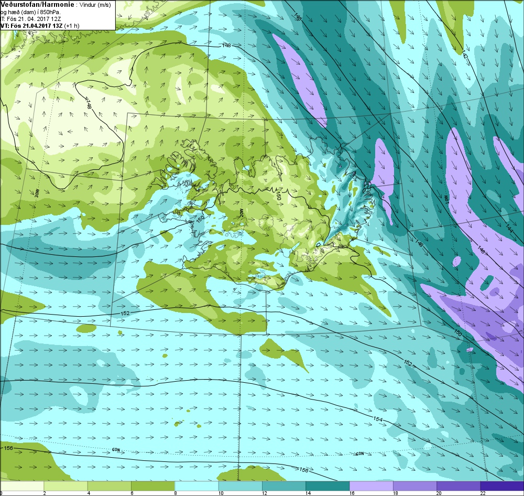Click the olive green swatch between 6 and 8

pos(153,486)
